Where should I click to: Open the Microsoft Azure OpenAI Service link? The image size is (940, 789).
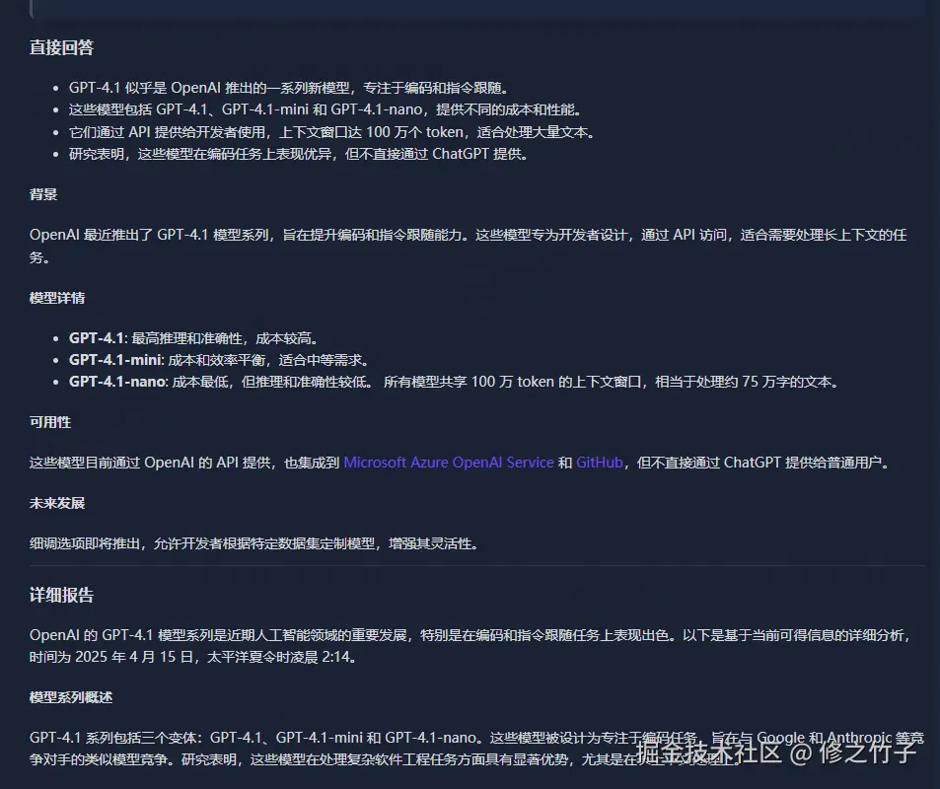[449, 462]
